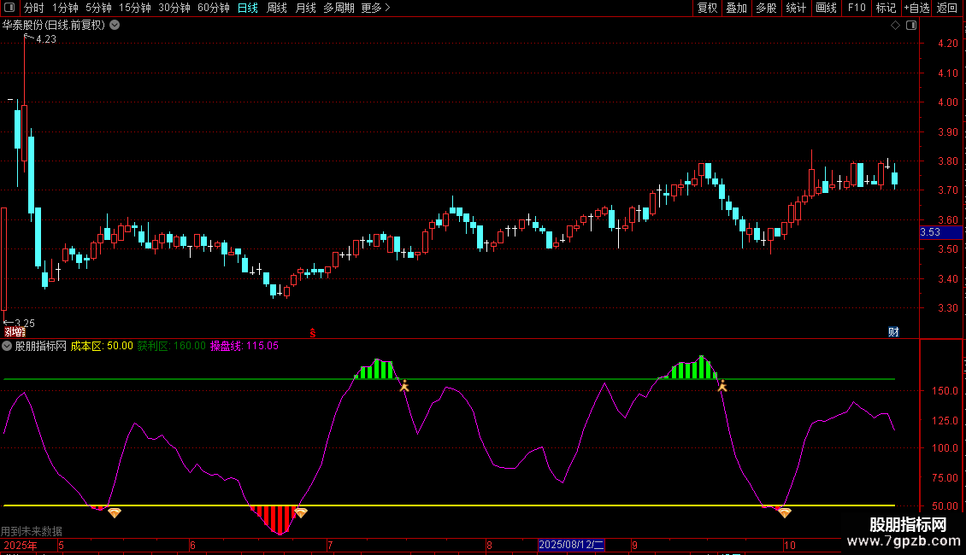Image resolution: width=966 pixels, height=555 pixels.
Task: Switch to the 周线 weekly chart
Action: point(277,9)
